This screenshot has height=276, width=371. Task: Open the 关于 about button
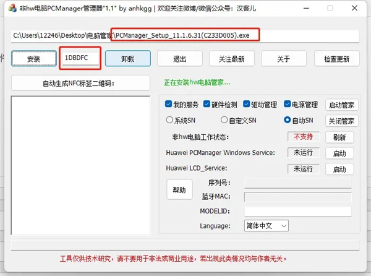coord(284,58)
